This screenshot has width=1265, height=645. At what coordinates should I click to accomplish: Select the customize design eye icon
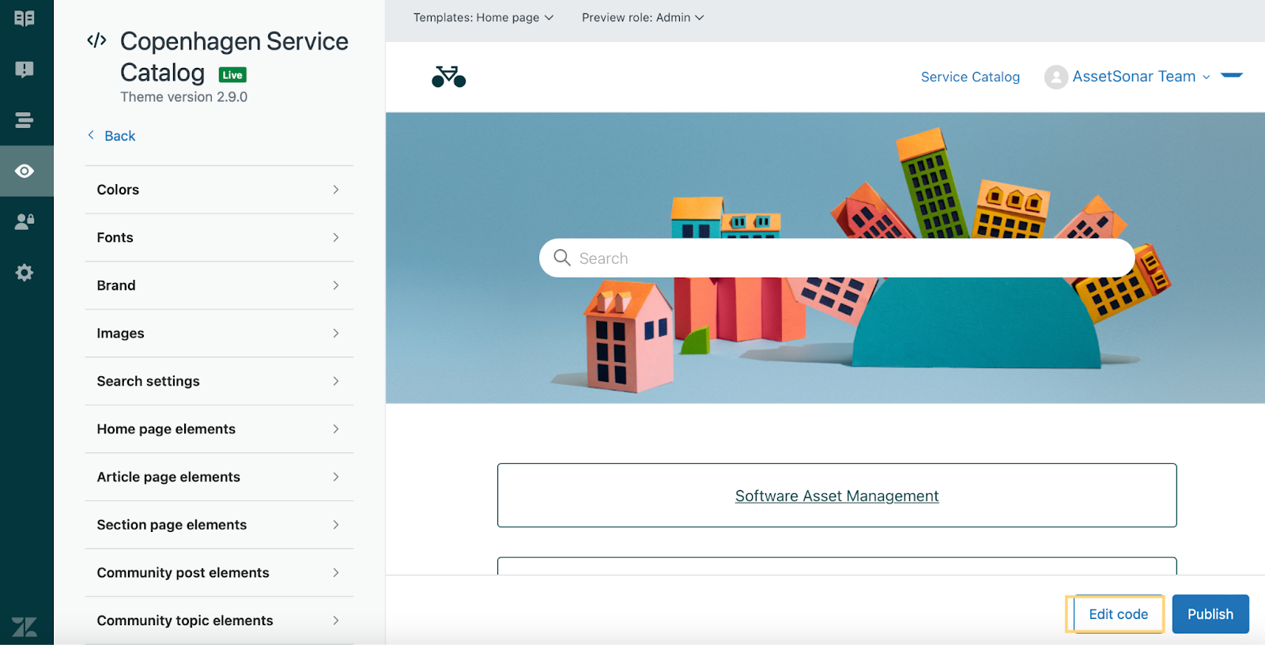pyautogui.click(x=25, y=171)
